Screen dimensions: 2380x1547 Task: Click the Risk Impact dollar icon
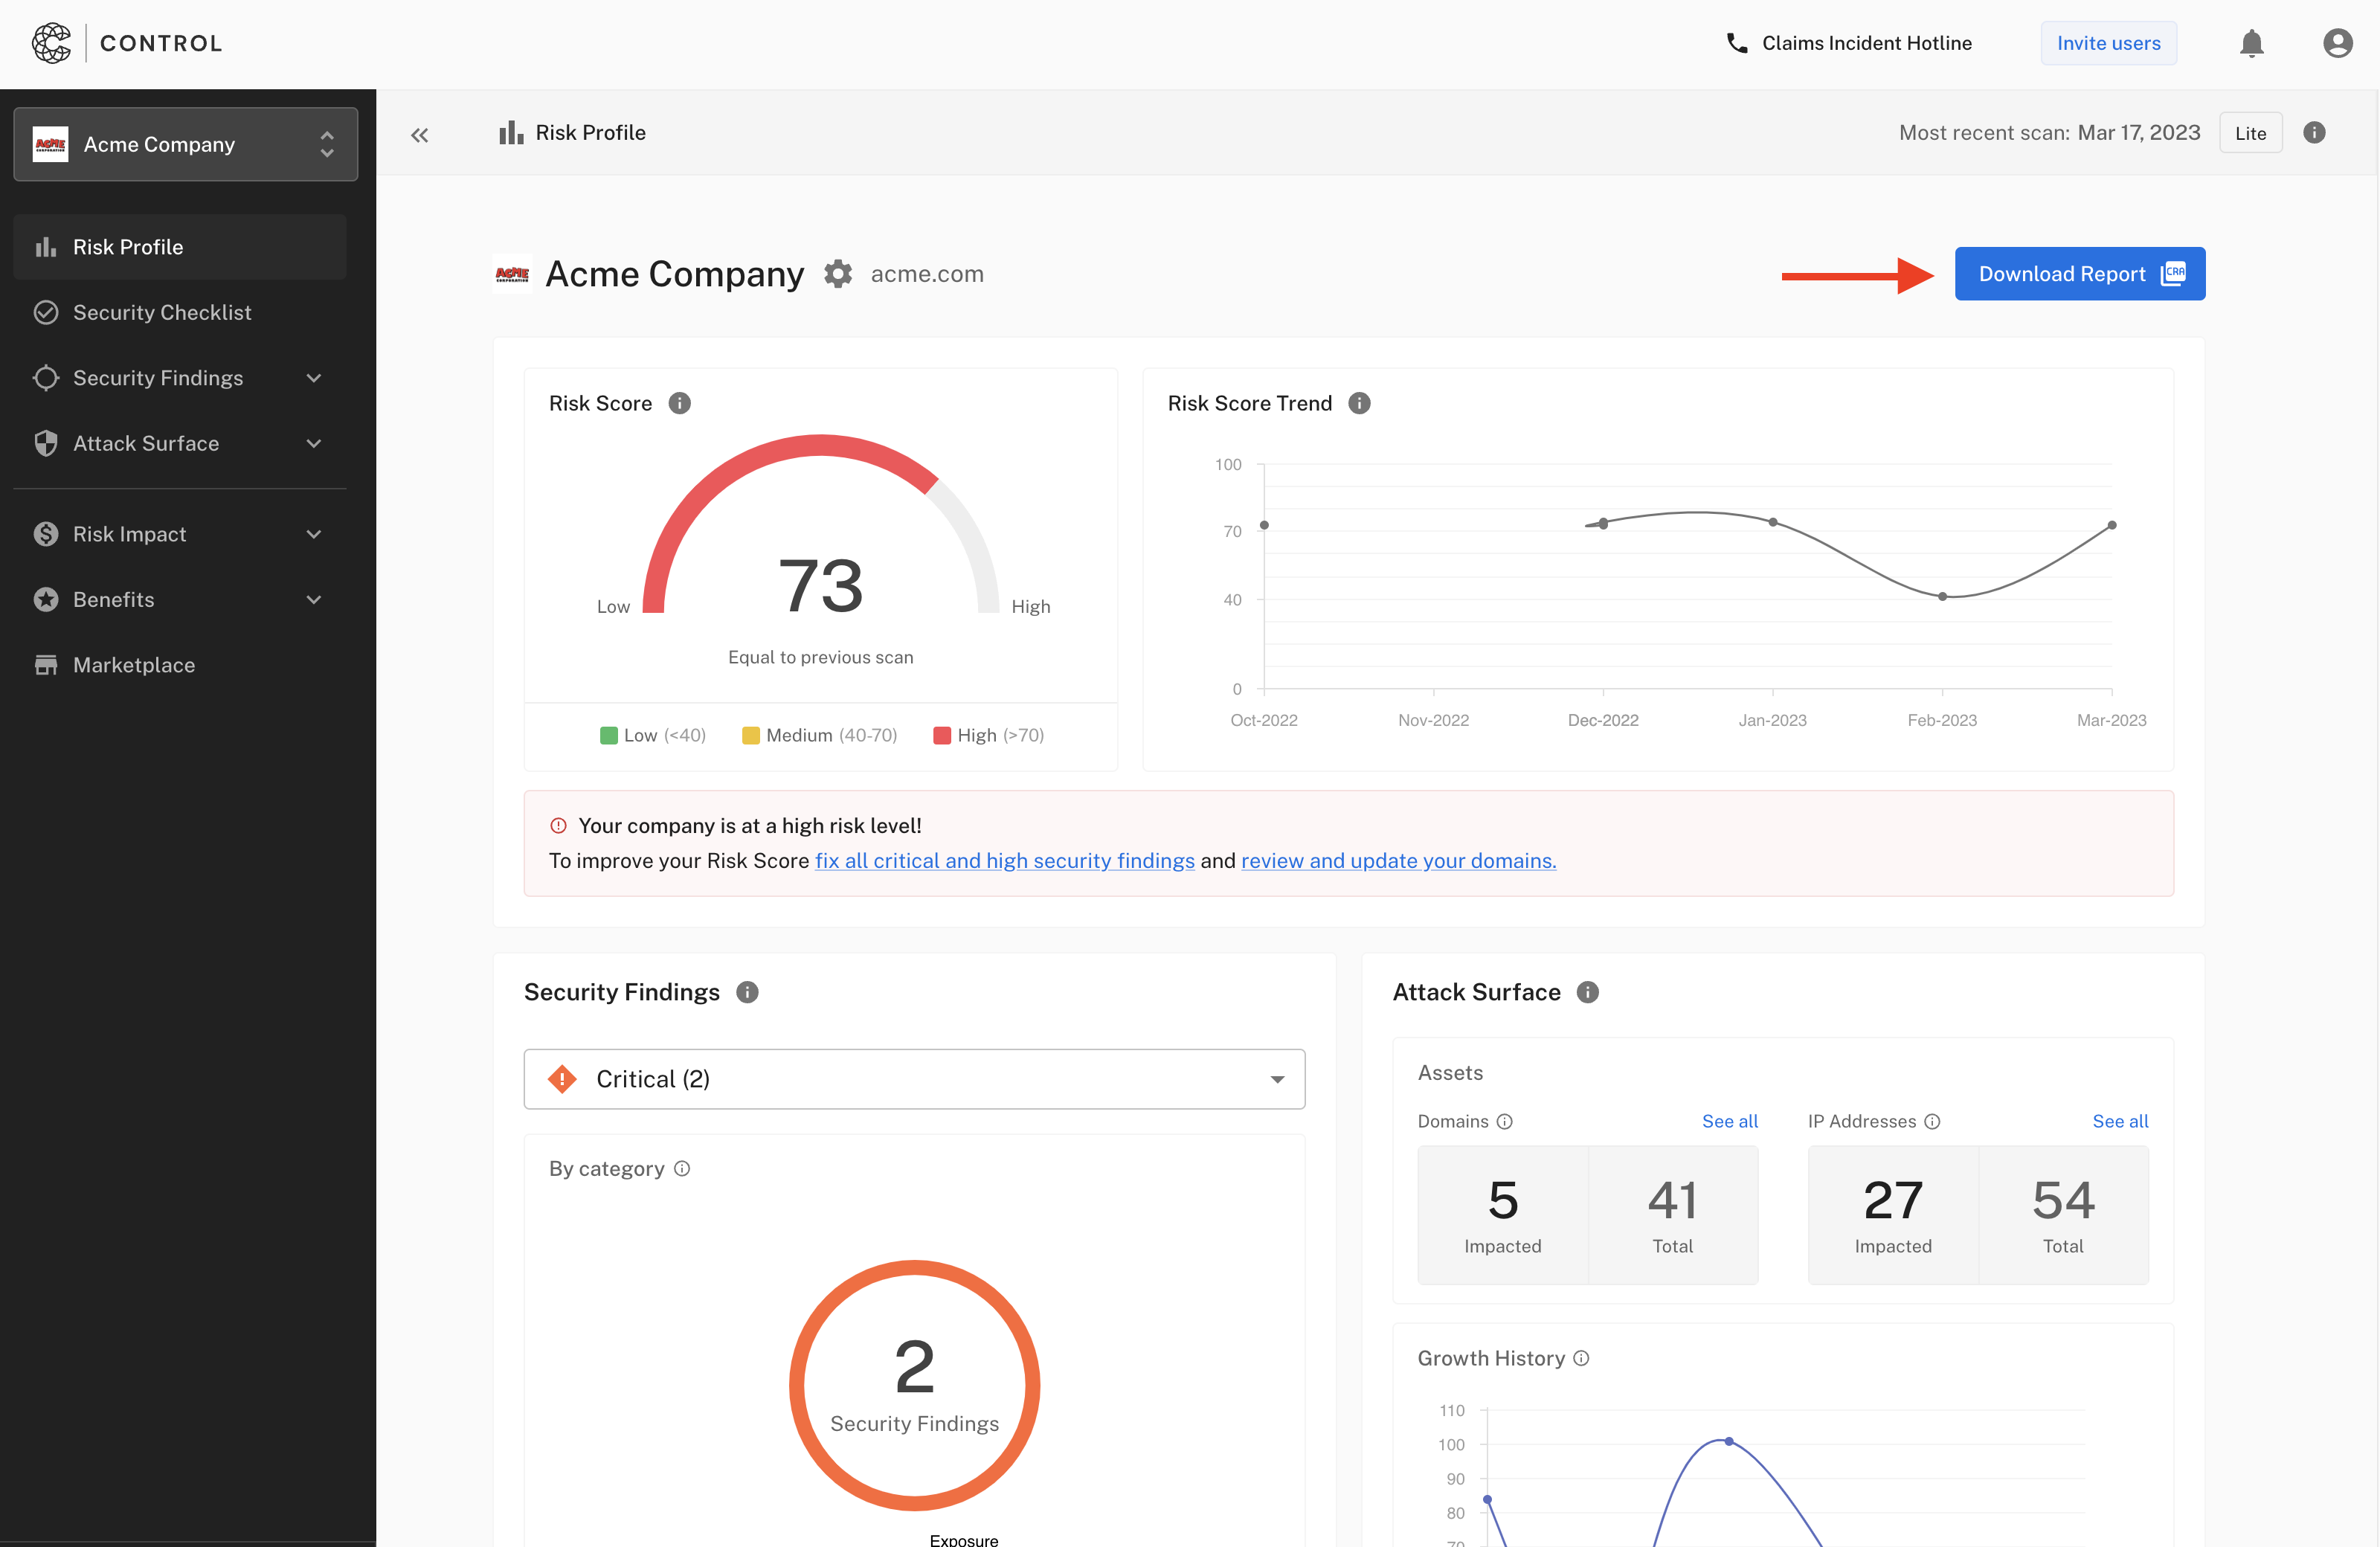pos(46,534)
